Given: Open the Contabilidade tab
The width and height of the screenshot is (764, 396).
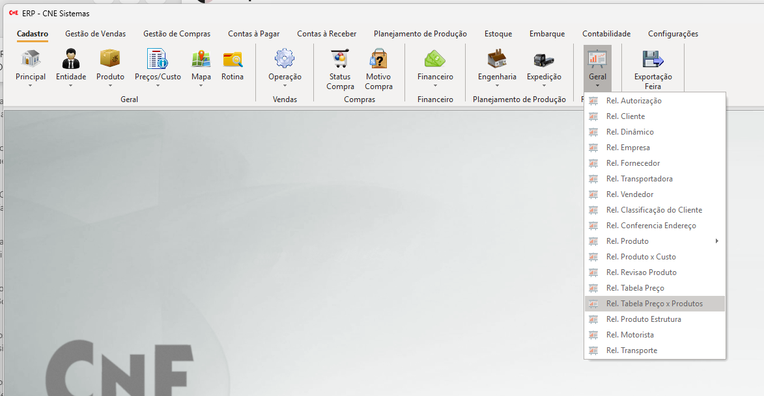Looking at the screenshot, I should point(606,34).
